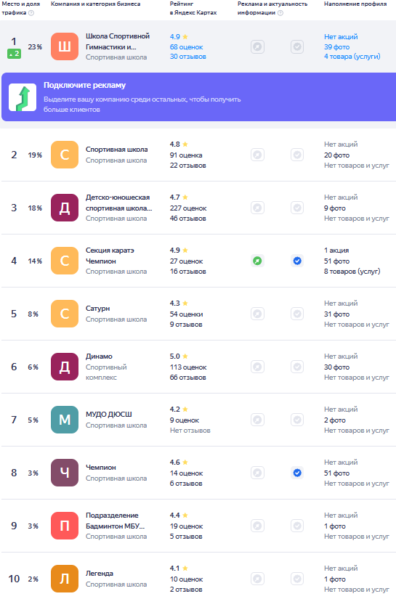Open the '30 отзывов' link in first row

188,57
